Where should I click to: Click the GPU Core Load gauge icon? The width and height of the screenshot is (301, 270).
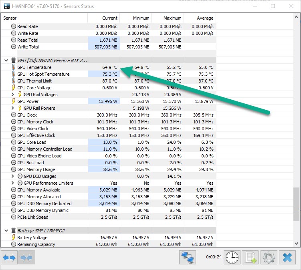point(14,142)
